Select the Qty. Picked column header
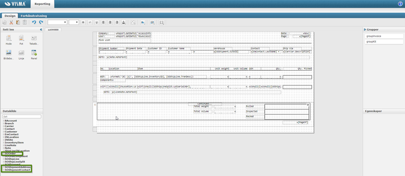This screenshot has width=405, height=176. (x=297, y=69)
